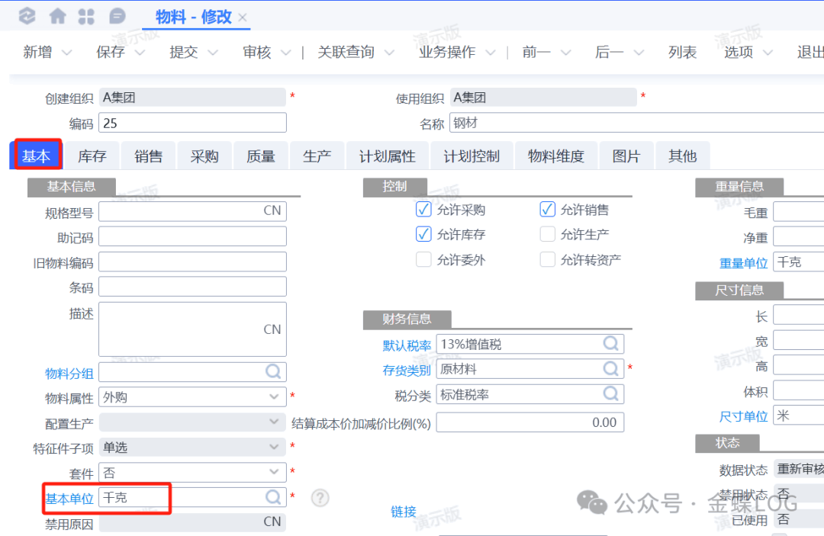Enable the 允许生产 checkbox

coord(547,234)
